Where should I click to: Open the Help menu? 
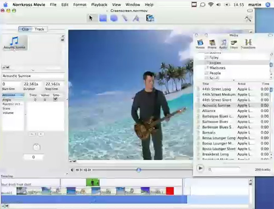click(x=149, y=4)
